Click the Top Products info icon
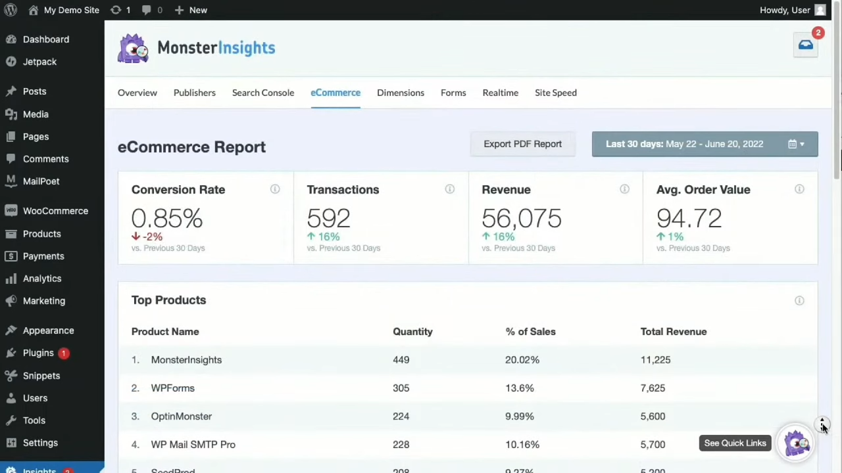The image size is (842, 473). [799, 300]
